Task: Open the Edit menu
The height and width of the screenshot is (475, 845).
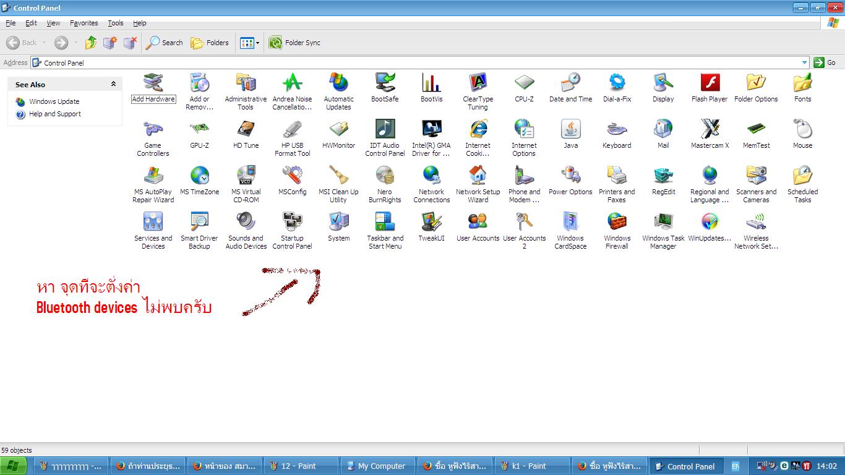Action: [x=31, y=23]
